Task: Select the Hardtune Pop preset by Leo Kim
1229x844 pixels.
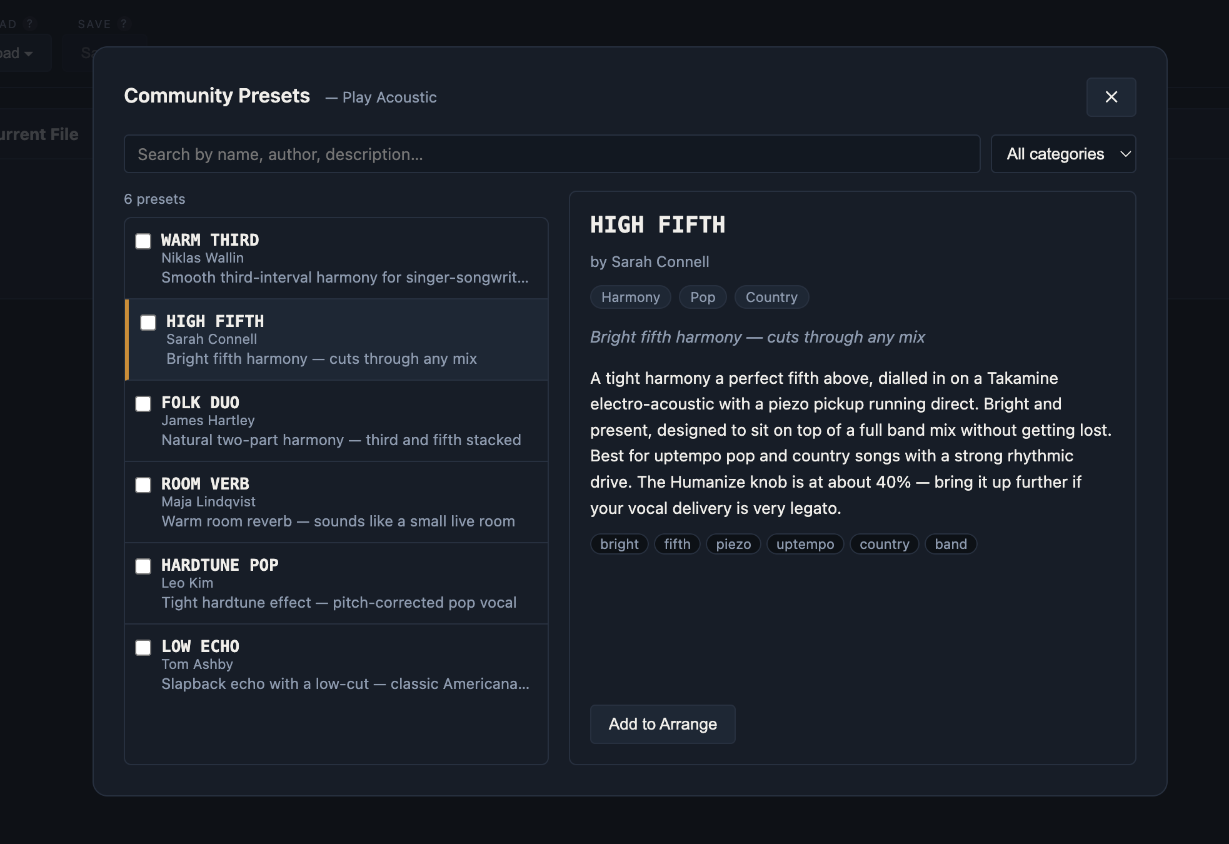Action: (x=337, y=583)
